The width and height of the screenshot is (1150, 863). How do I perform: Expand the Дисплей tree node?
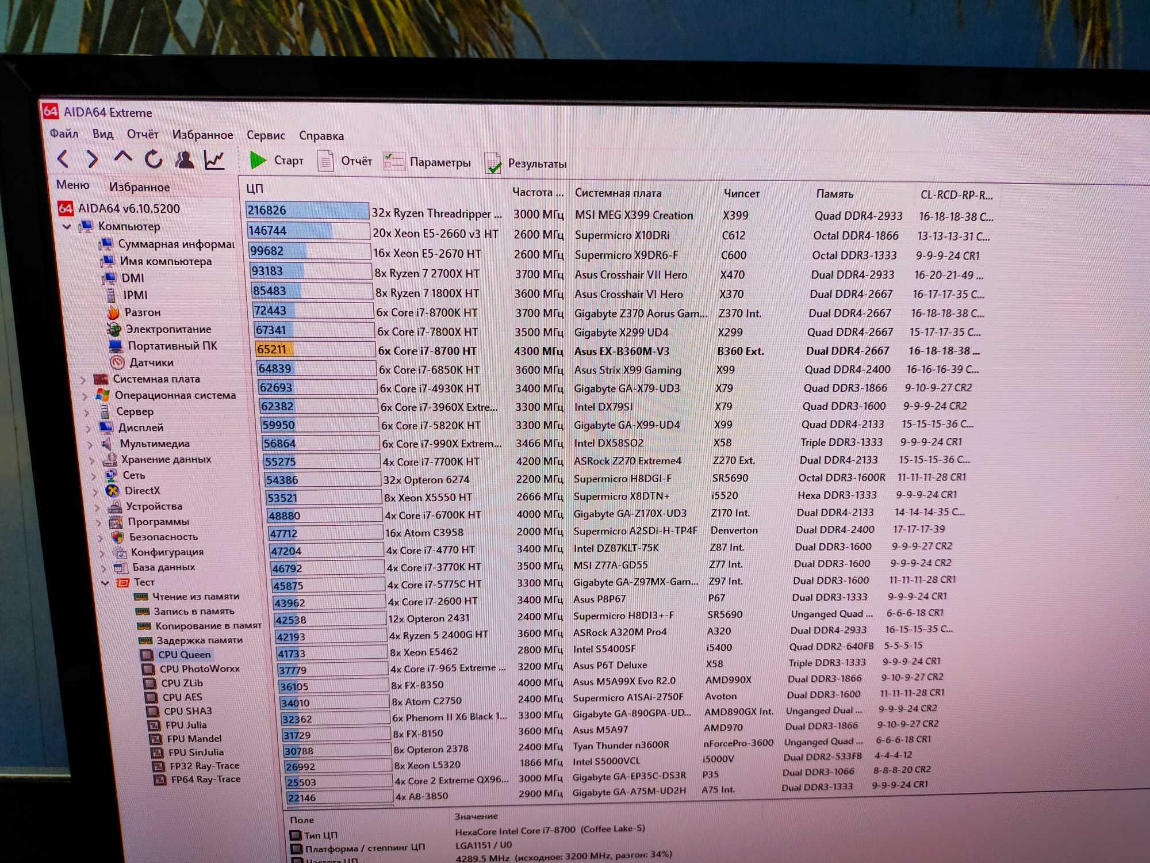(89, 429)
